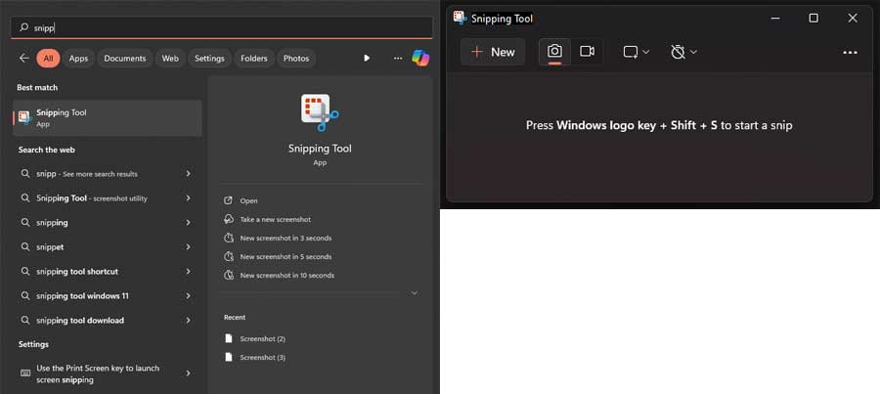The image size is (880, 394).
Task: Expand 'snipp - See more search results' chevron
Action: click(x=188, y=174)
